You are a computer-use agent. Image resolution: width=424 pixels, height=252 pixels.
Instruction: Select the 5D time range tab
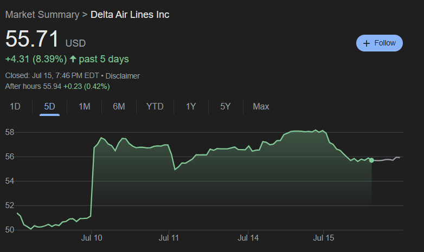click(49, 106)
